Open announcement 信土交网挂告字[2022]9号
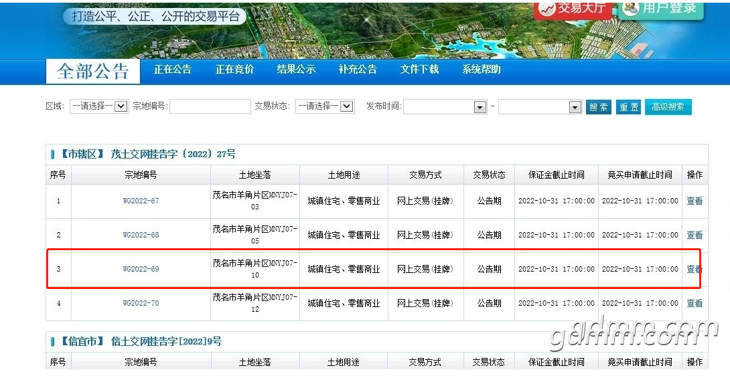Image resolution: width=730 pixels, height=378 pixels. 166,341
